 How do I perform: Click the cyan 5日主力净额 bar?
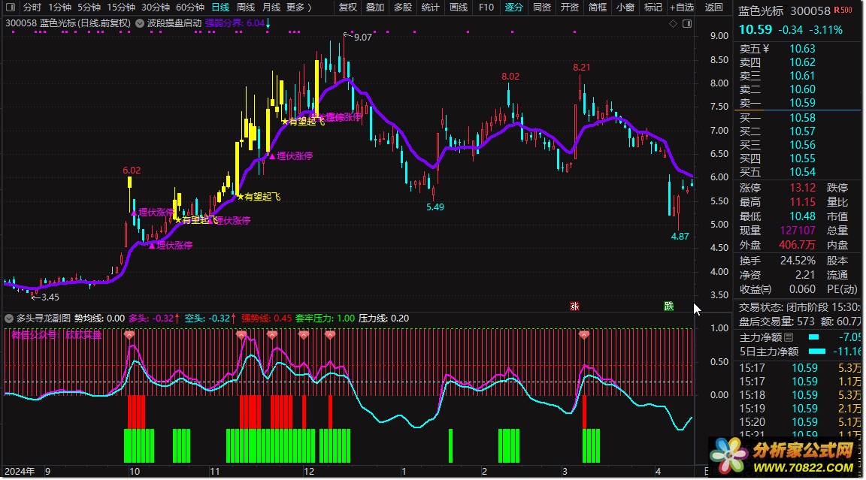(816, 351)
